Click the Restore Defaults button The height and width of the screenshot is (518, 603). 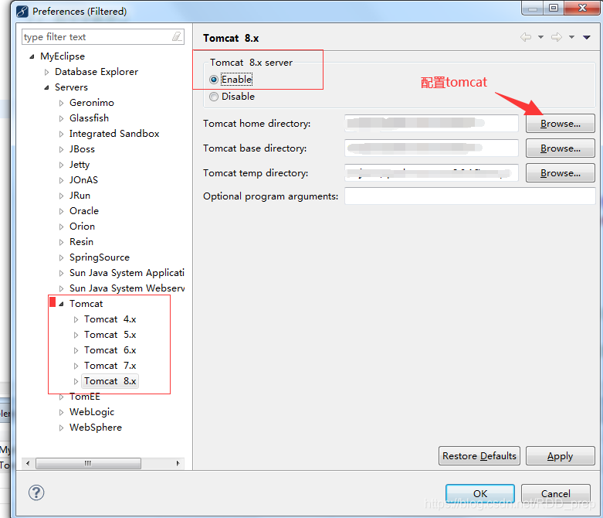tap(479, 455)
